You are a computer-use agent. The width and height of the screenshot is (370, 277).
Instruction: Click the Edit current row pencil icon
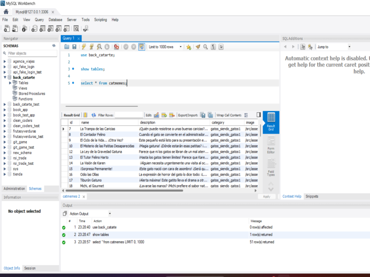point(156,115)
